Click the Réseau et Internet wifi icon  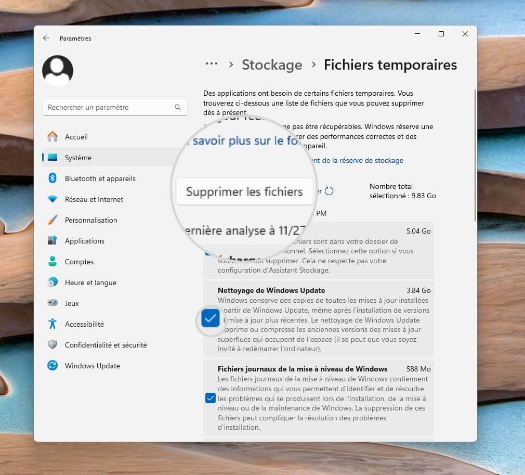52,199
